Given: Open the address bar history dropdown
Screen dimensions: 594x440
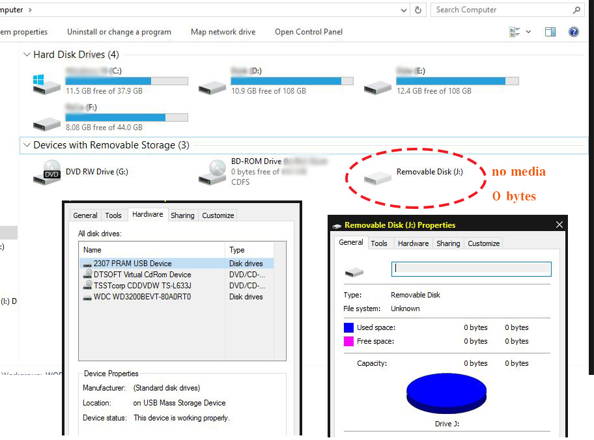Looking at the screenshot, I should (x=404, y=10).
